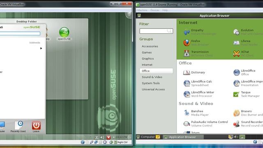Viewport: 263px width, 148px height.
Task: Launch LibreOffice Impress presentation
Action: [248, 83]
